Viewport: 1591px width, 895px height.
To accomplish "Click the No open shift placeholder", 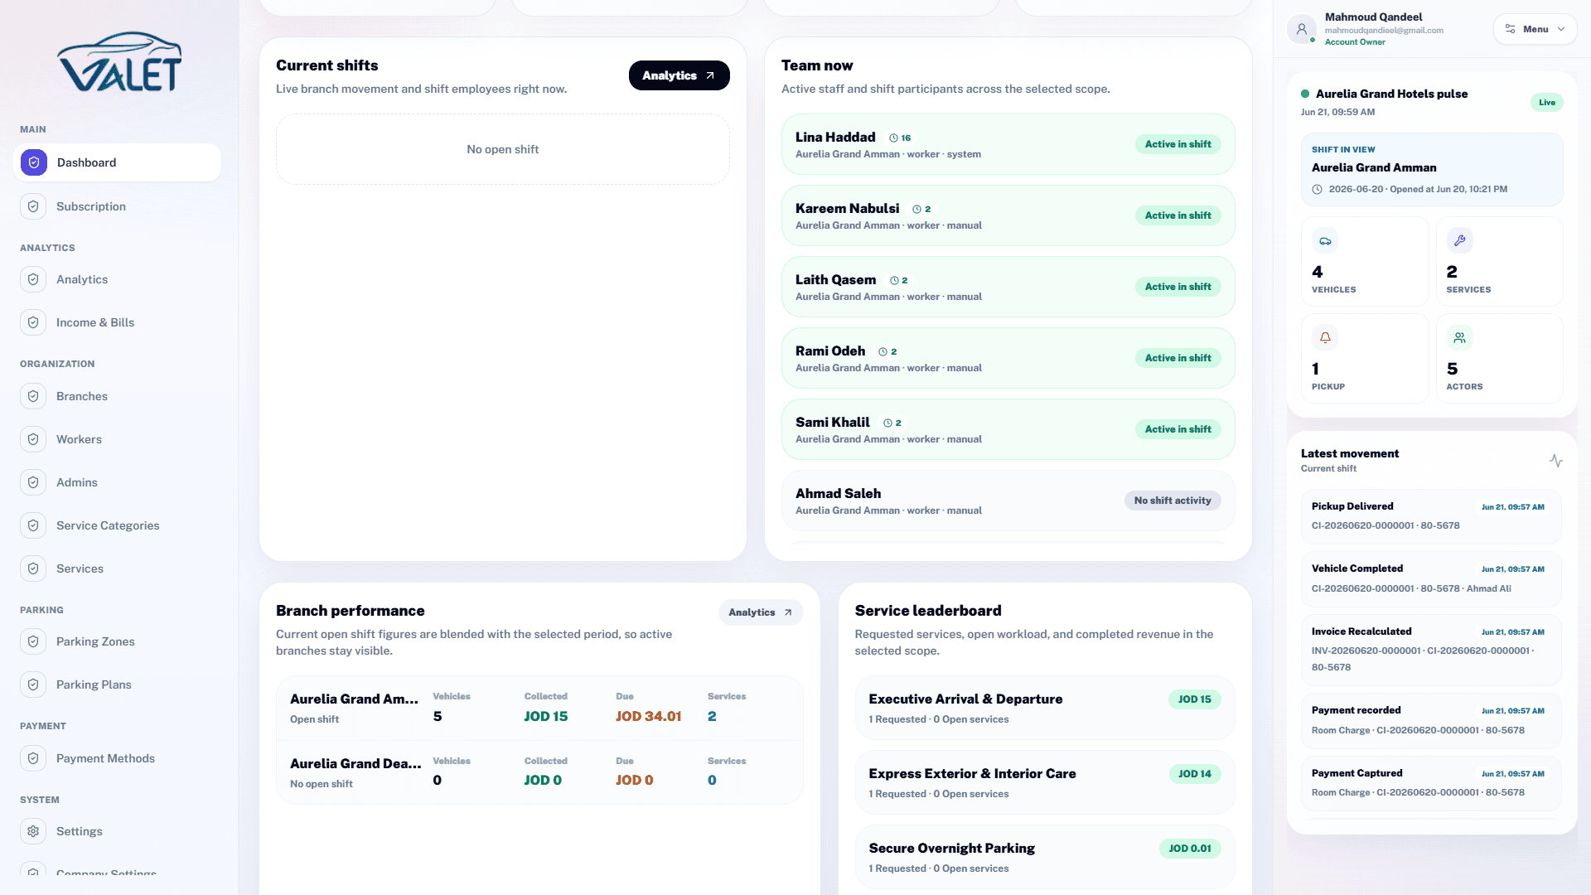I will point(502,149).
